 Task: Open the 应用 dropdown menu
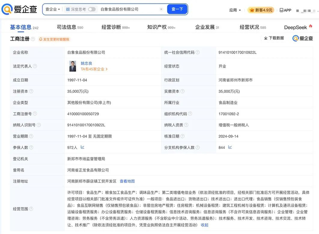coord(235,10)
